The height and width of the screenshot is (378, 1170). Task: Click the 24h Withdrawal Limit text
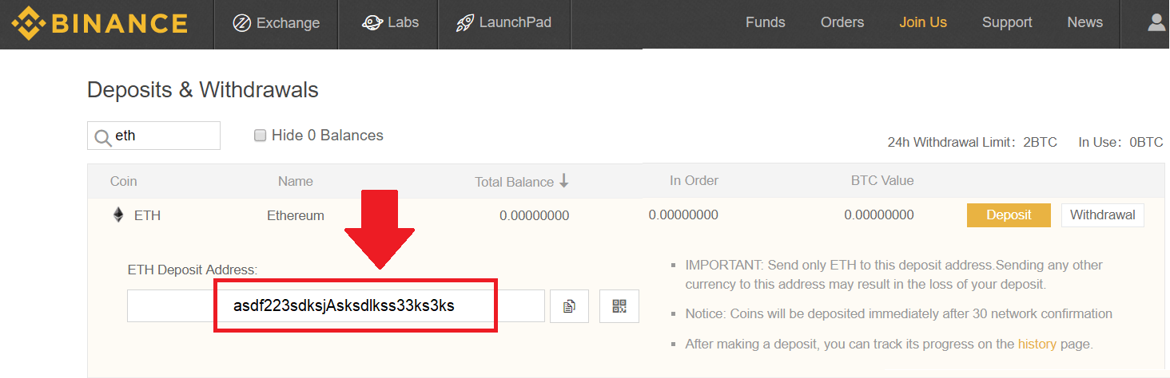972,142
